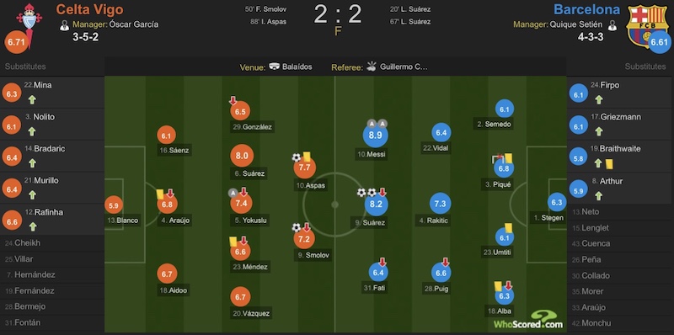The width and height of the screenshot is (674, 335).
Task: Click the WhoScored.com logo
Action: [x=528, y=320]
